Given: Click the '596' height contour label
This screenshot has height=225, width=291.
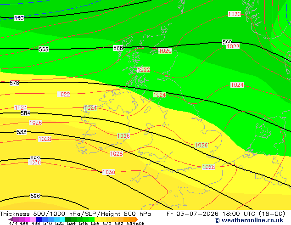Looking at the screenshot, I should 35,196.
